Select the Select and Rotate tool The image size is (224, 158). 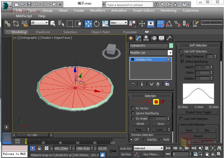tap(97, 24)
